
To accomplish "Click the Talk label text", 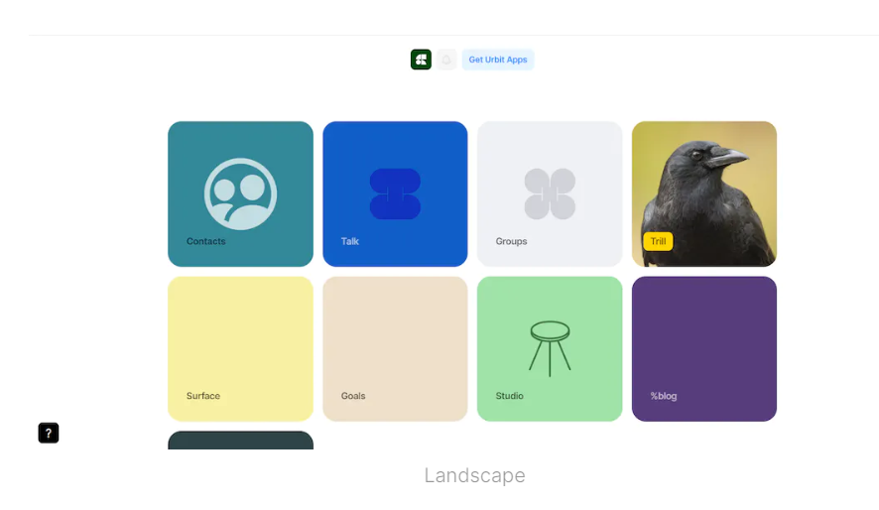I will (x=350, y=241).
